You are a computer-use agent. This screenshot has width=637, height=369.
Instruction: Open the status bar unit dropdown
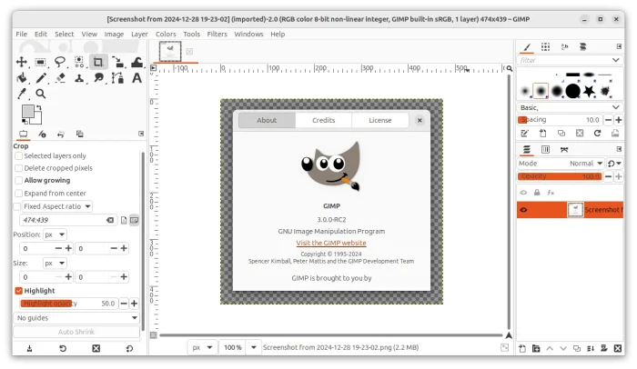202,347
